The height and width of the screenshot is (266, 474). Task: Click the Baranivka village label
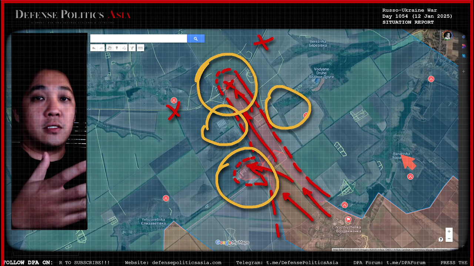click(x=401, y=156)
